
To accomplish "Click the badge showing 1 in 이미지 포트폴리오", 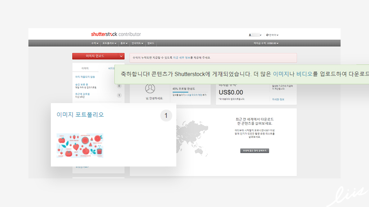I will point(166,115).
